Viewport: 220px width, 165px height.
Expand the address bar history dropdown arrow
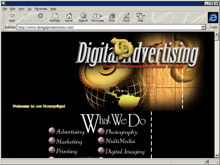coord(204,27)
